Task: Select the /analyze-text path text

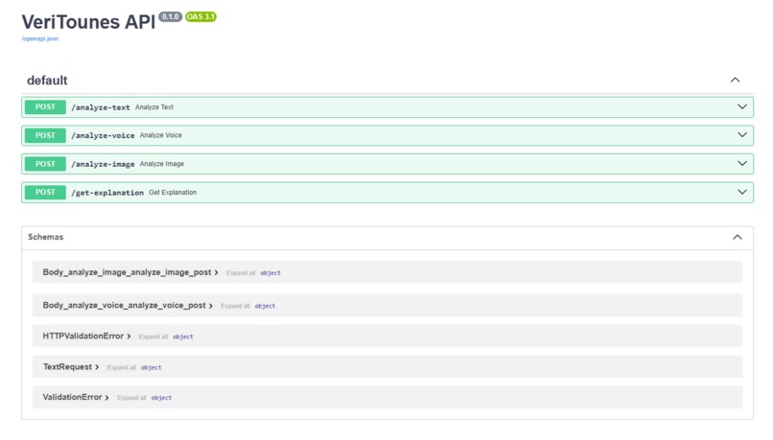Action: (101, 107)
